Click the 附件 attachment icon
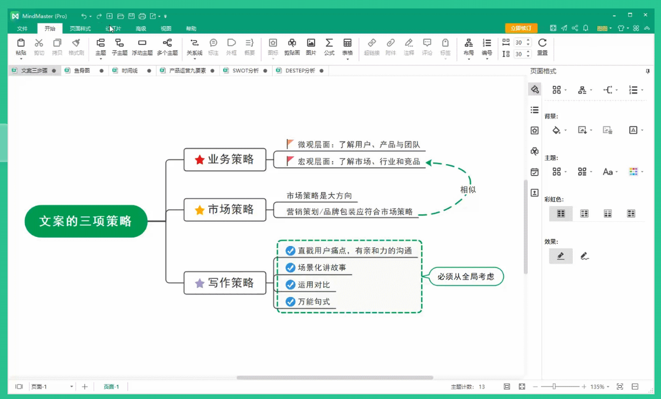 pos(391,43)
